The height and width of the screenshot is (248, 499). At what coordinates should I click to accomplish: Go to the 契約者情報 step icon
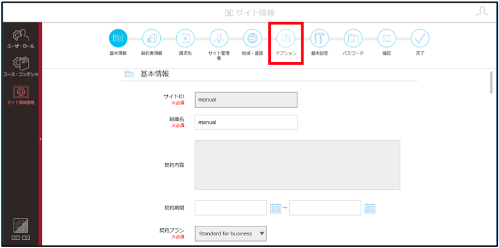click(151, 38)
